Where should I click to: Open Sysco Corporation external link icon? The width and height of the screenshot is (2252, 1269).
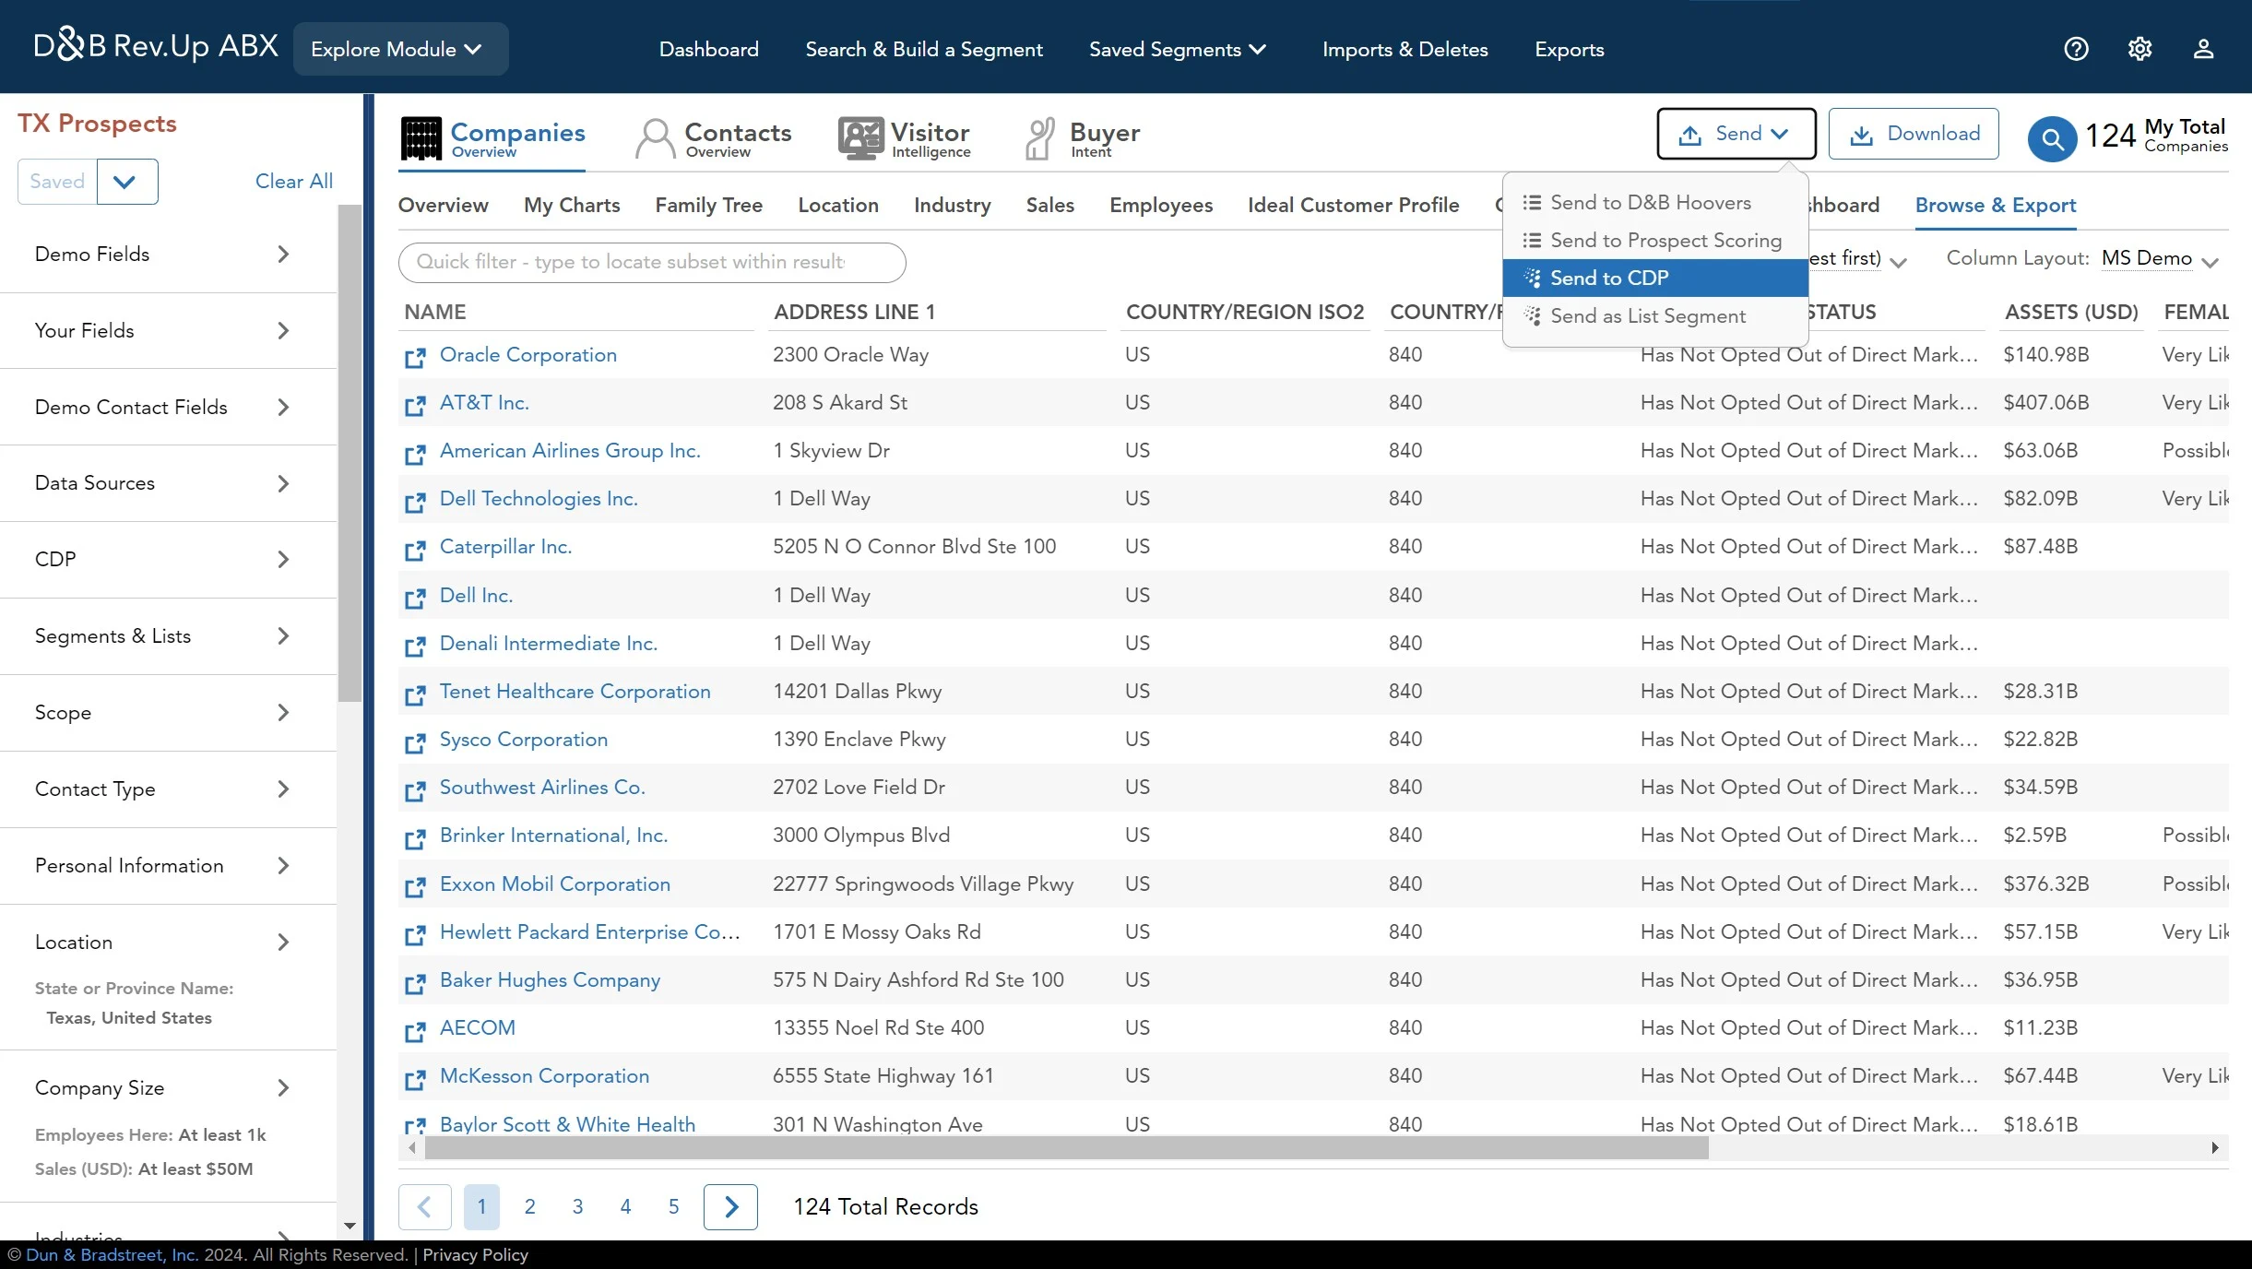coord(415,741)
